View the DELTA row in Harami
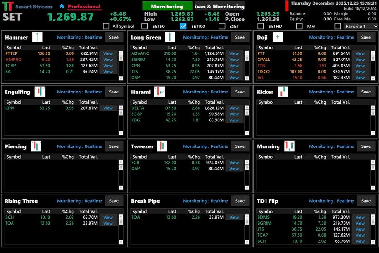 (234, 108)
